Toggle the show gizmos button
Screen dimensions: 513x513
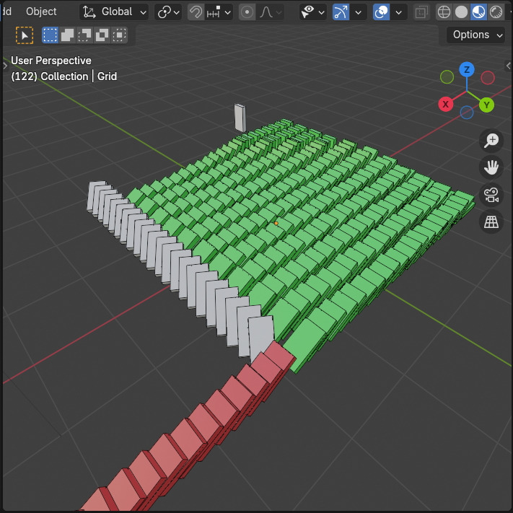point(341,12)
